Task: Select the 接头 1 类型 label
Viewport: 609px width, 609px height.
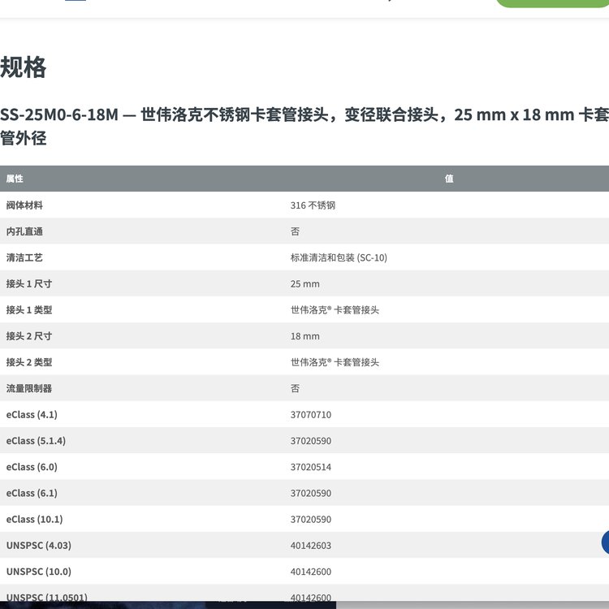Action: click(29, 310)
